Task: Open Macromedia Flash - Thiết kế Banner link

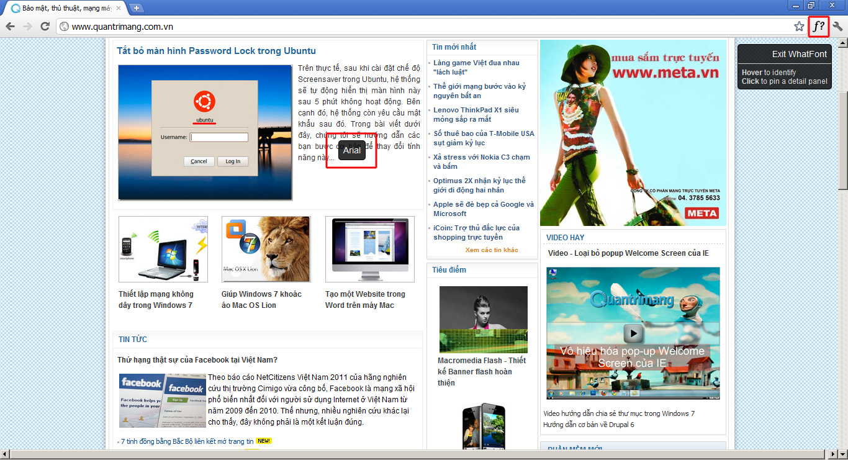Action: (481, 371)
